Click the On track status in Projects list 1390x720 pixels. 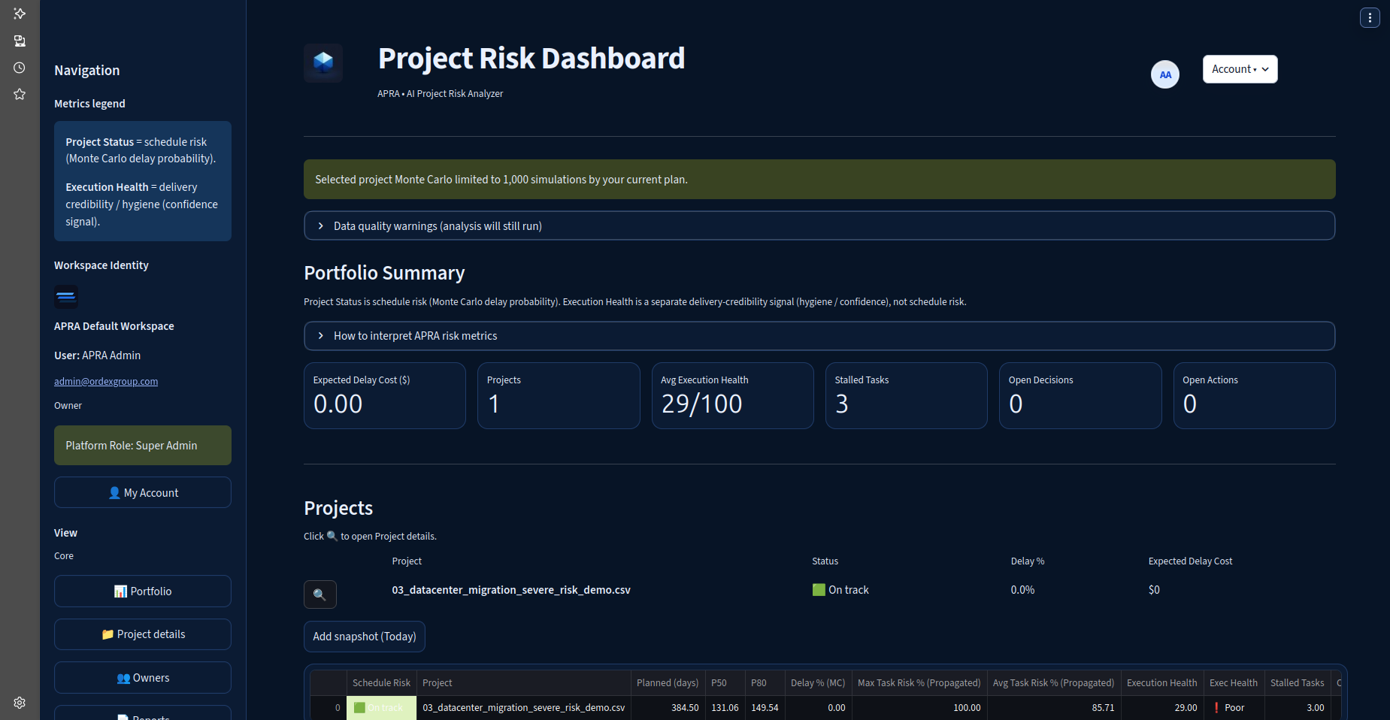point(840,590)
